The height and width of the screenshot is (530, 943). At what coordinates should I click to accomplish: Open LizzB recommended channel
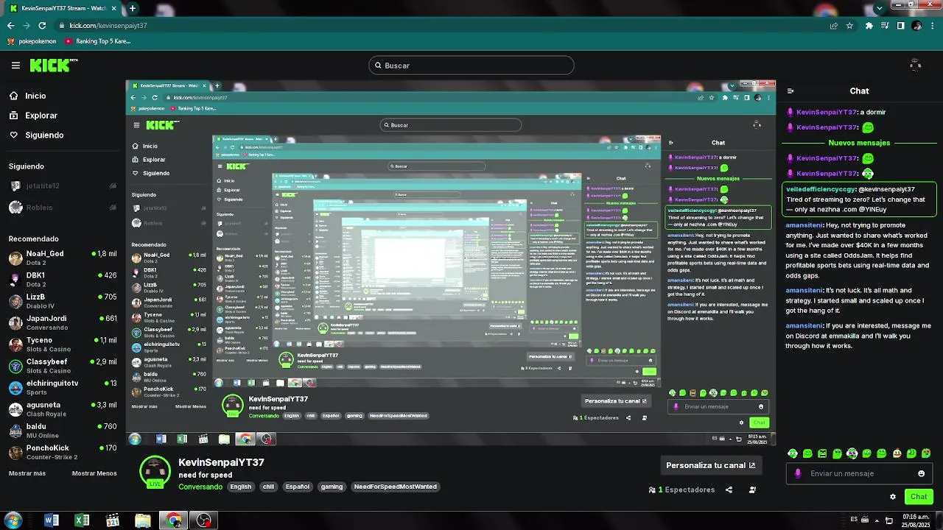pyautogui.click(x=63, y=301)
